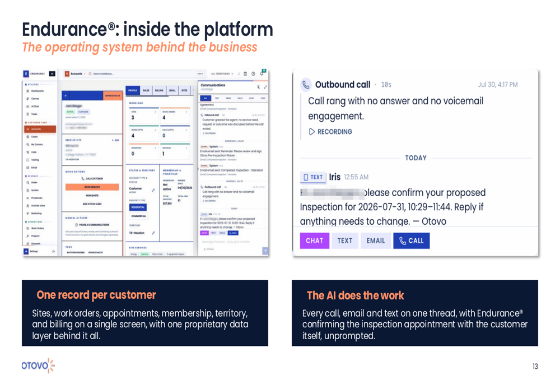Click the notification bell icon
The width and height of the screenshot is (560, 384).
262,73
